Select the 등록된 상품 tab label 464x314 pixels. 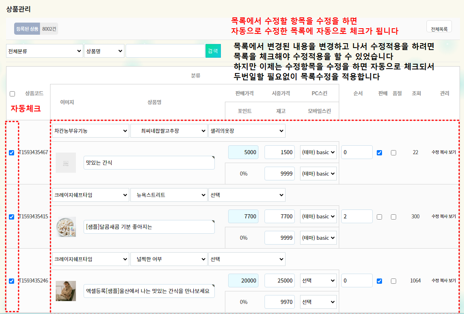point(27,29)
